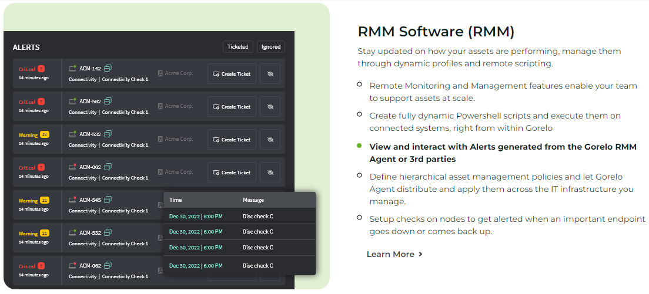This screenshot has height=294, width=649.
Task: Click the Time column header in the popup table
Action: point(176,200)
